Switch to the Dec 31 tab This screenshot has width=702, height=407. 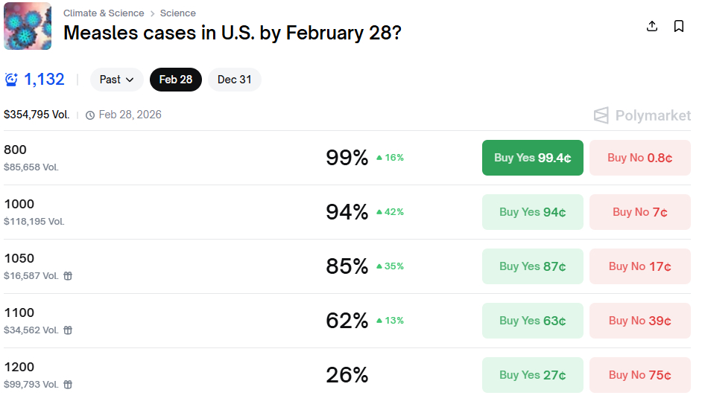click(235, 80)
